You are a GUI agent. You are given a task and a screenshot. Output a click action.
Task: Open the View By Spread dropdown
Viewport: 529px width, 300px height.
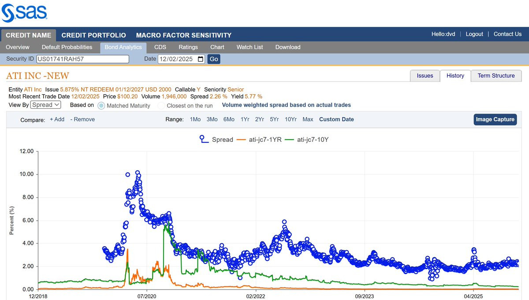(x=46, y=105)
